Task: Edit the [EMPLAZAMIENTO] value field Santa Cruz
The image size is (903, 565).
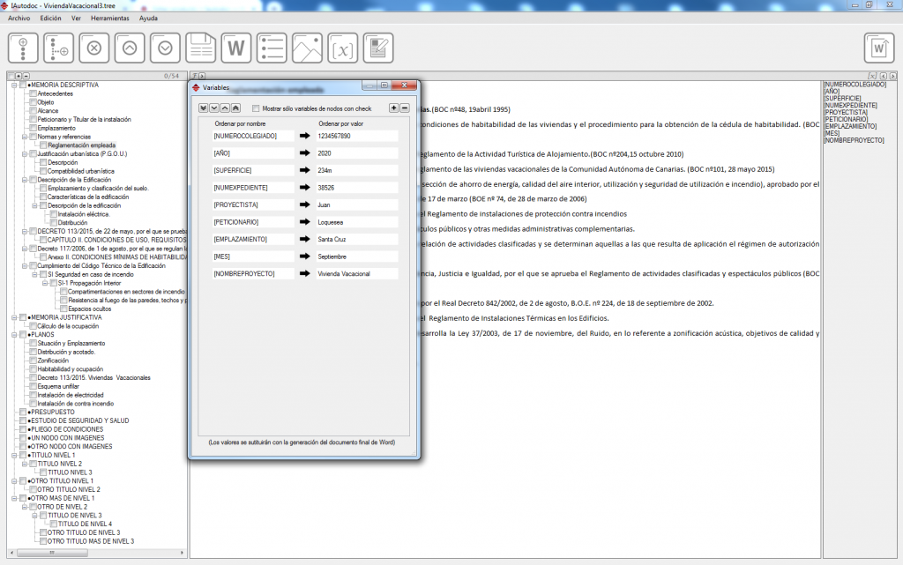Action: coord(356,239)
